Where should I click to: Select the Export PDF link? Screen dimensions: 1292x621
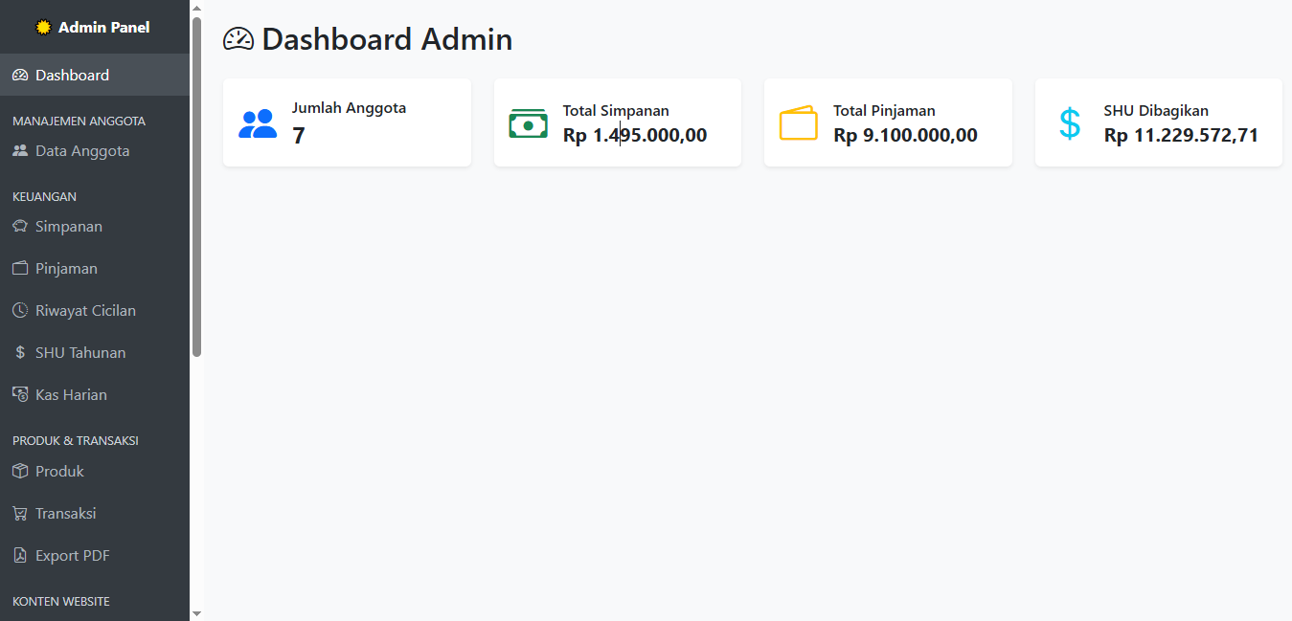click(72, 556)
